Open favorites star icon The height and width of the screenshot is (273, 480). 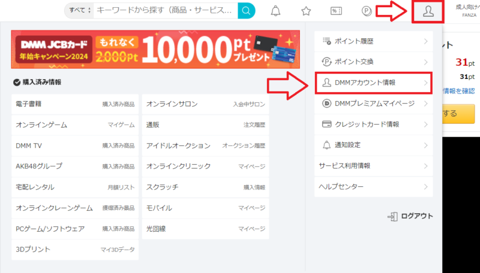[306, 11]
